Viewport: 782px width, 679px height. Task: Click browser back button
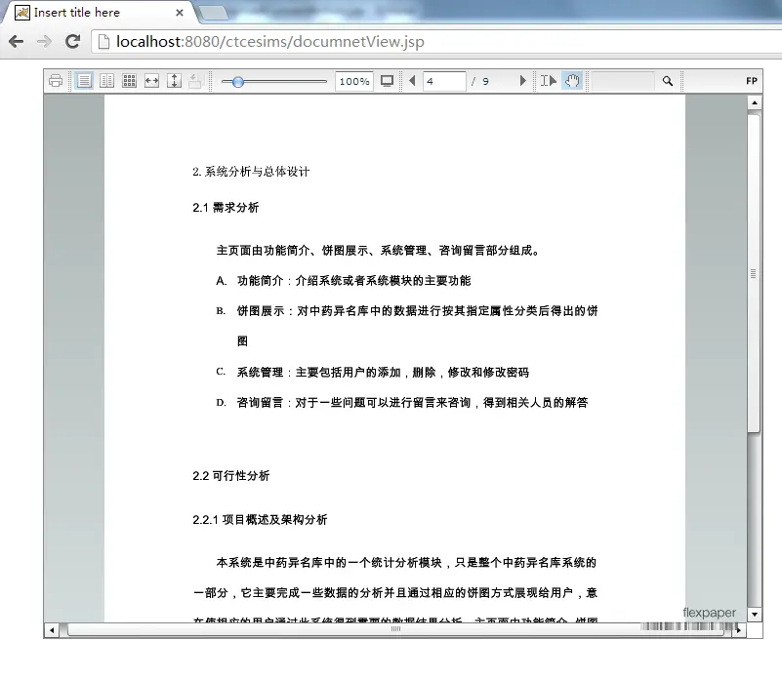tap(16, 41)
